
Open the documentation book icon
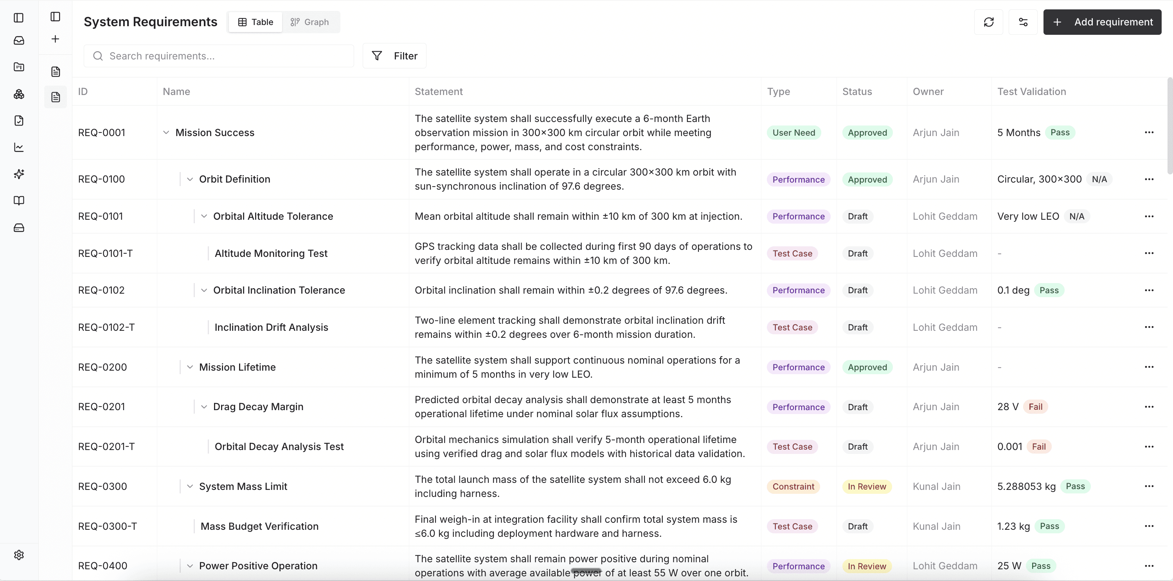(19, 201)
